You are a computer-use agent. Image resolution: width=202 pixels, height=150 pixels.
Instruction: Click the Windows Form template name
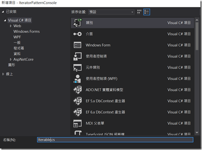(x=98, y=45)
